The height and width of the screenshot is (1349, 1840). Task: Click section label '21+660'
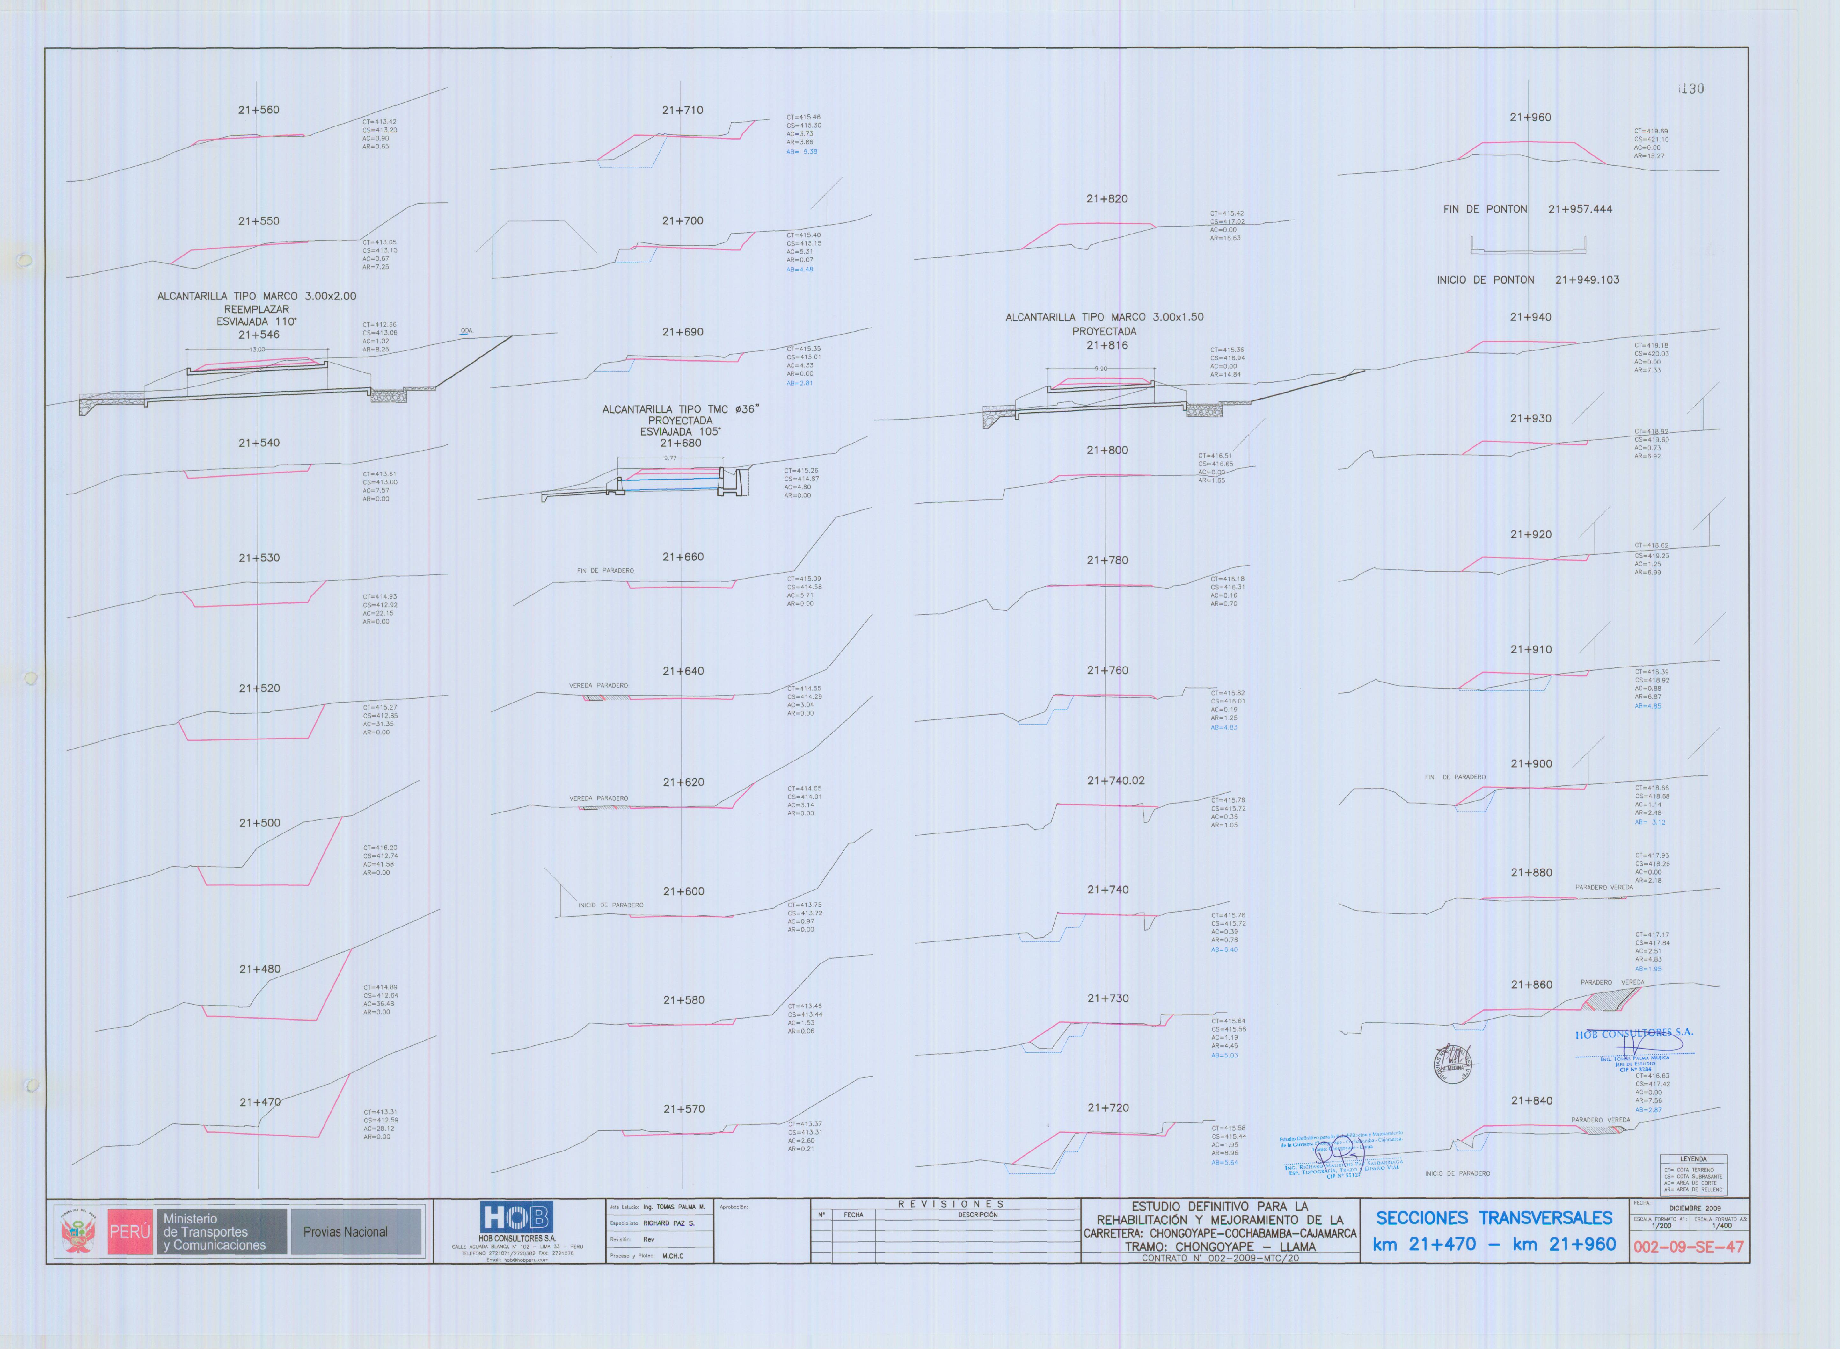[683, 557]
